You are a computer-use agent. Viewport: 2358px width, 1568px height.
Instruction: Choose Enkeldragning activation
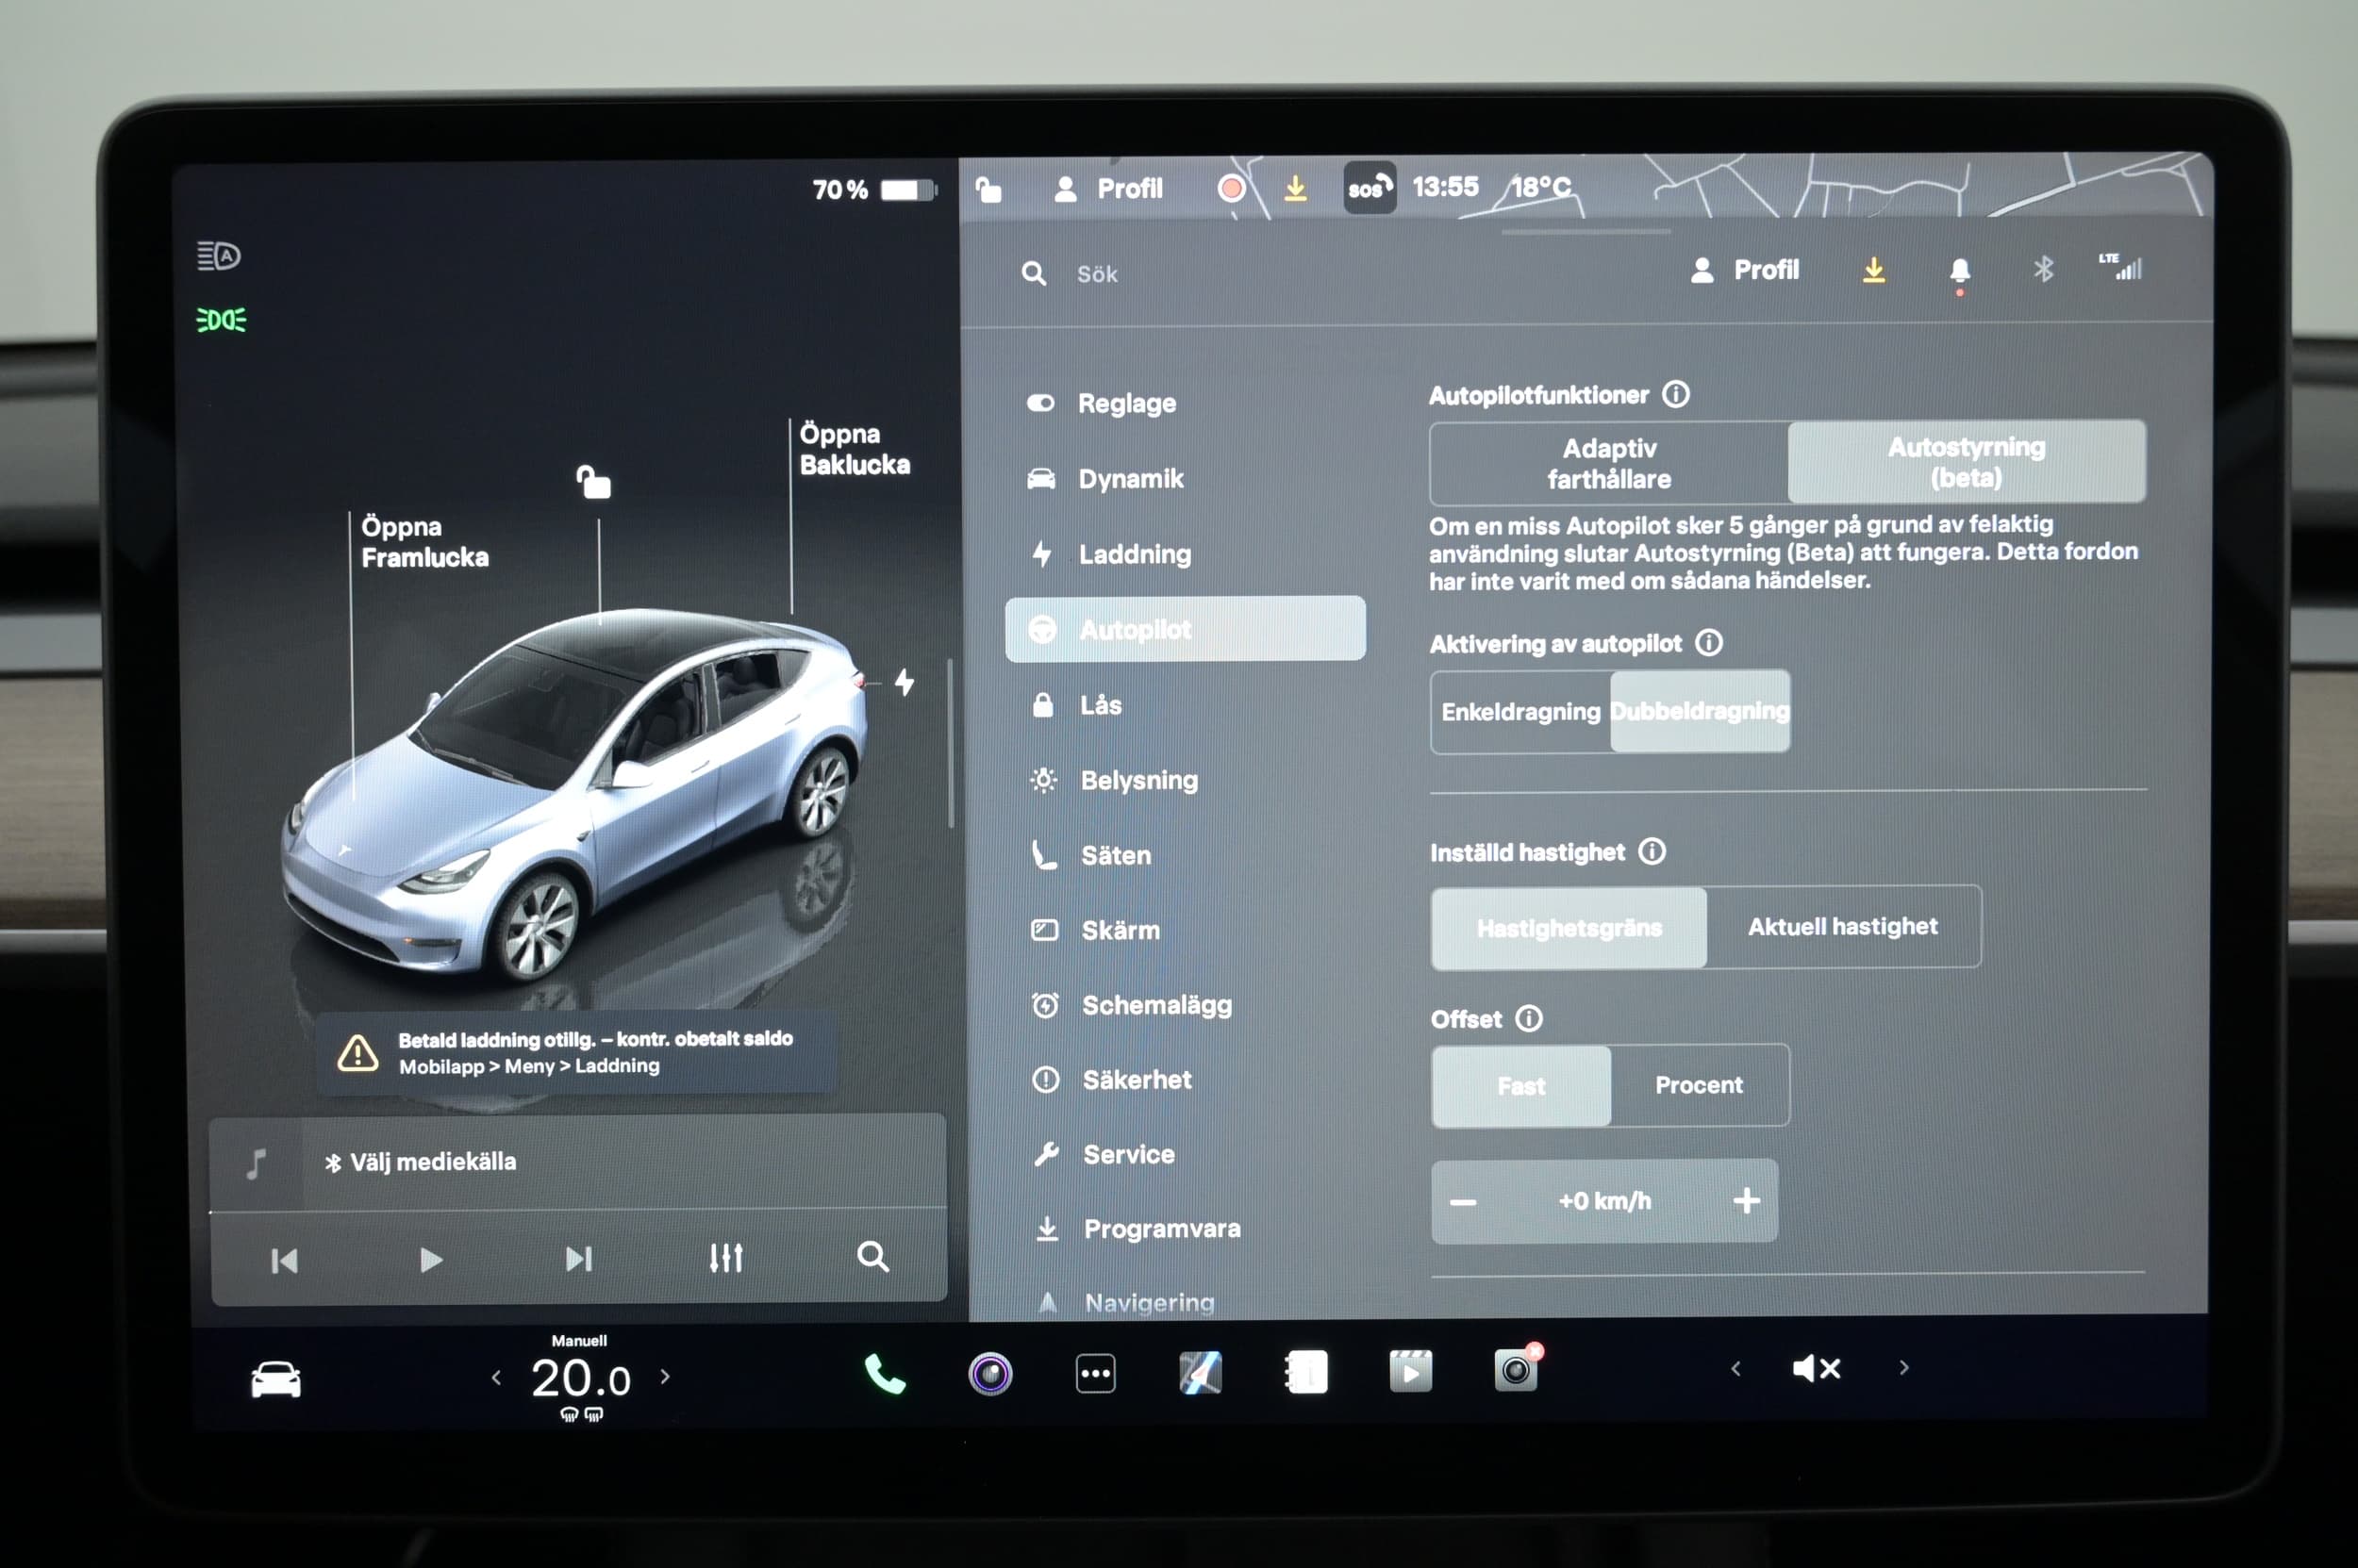(x=1520, y=711)
